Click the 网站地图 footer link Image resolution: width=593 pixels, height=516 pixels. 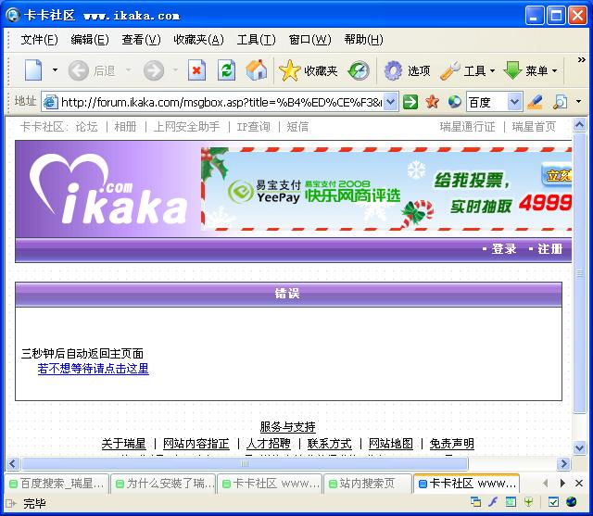click(x=391, y=444)
